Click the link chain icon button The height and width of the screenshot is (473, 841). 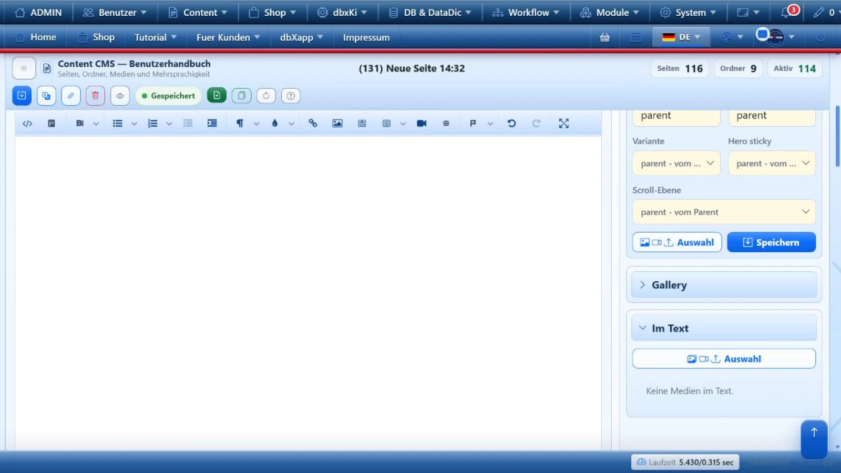(x=70, y=96)
